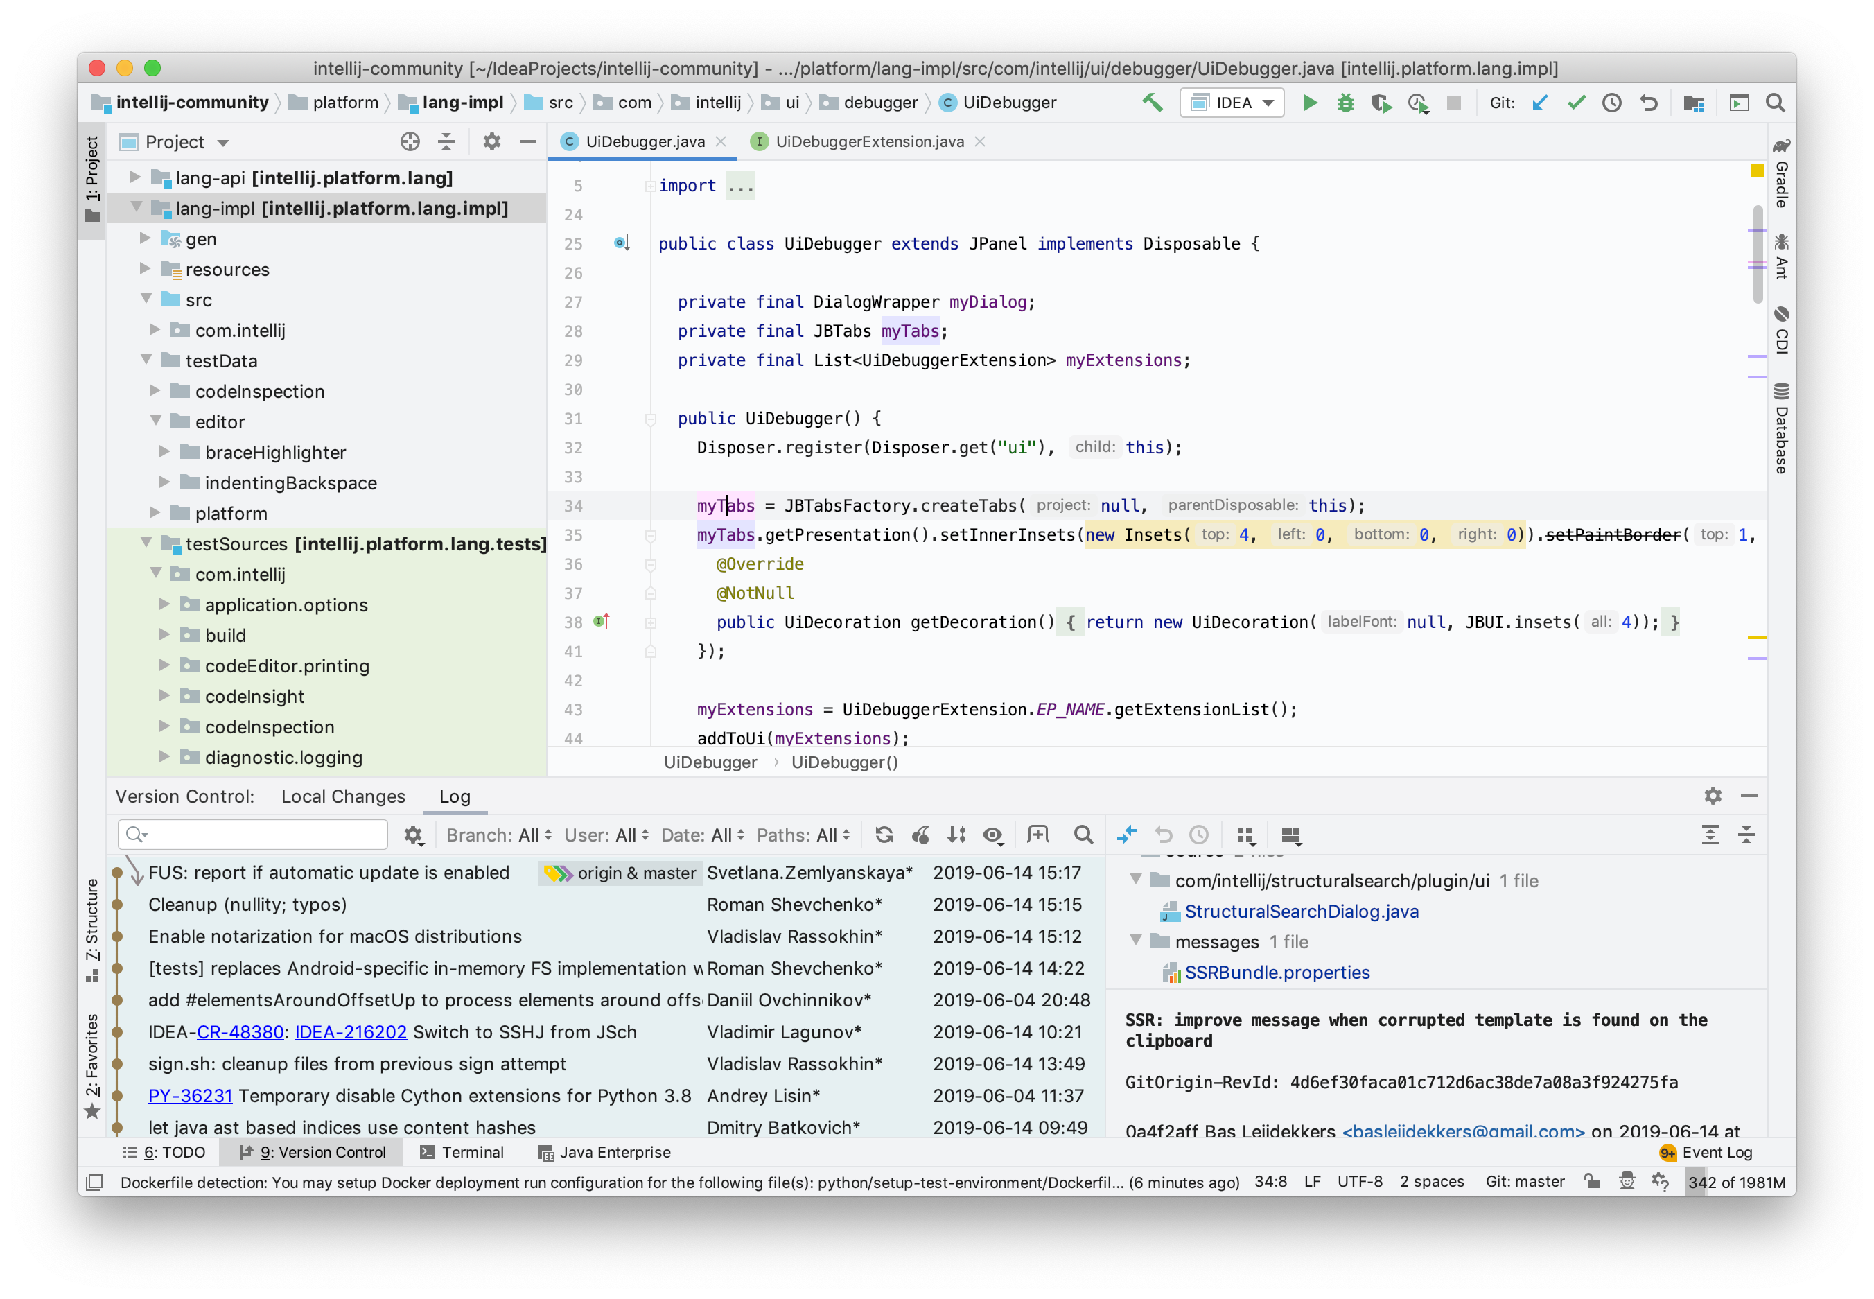Show Git history clock icon
1874x1299 pixels.
[1611, 103]
